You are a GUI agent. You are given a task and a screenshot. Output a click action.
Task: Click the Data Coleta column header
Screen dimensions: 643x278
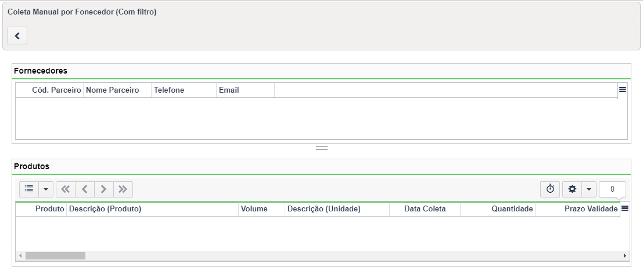click(x=425, y=209)
